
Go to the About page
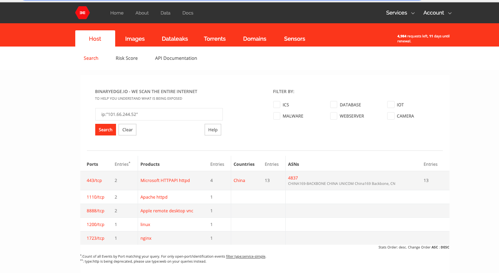click(x=142, y=13)
